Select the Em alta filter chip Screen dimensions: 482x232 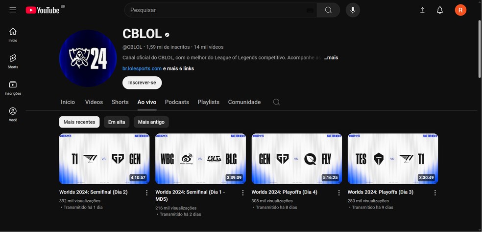pyautogui.click(x=117, y=122)
